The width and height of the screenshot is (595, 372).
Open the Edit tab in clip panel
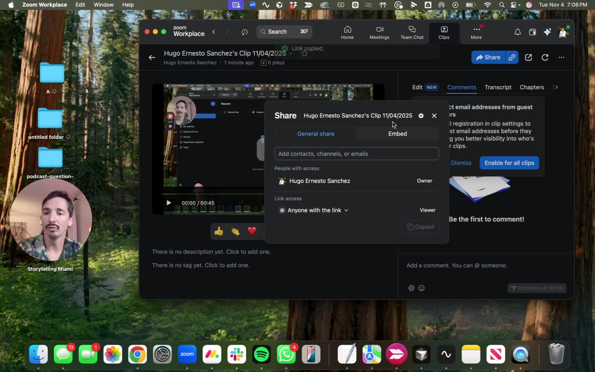[x=417, y=87]
